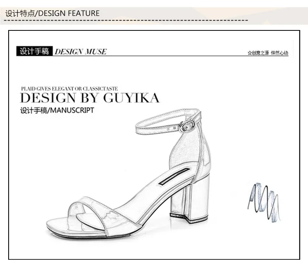This screenshot has width=308, height=268.
Task: Select the DESIGN MUSE italic heading
Action: 80,52
